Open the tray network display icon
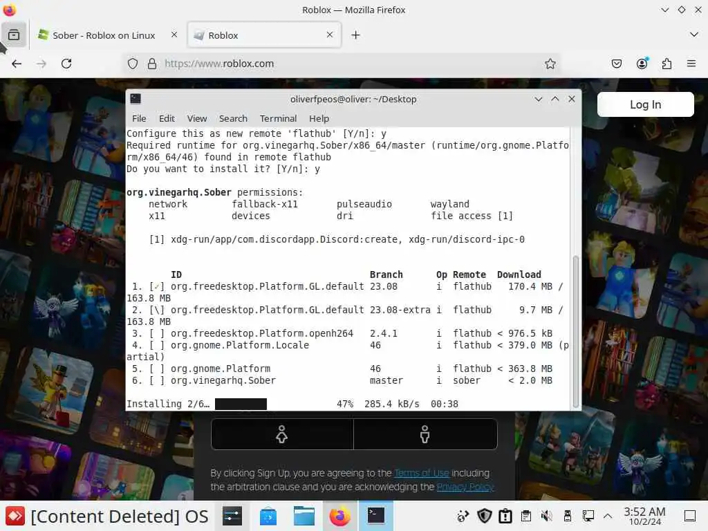708x531 pixels. 588,516
